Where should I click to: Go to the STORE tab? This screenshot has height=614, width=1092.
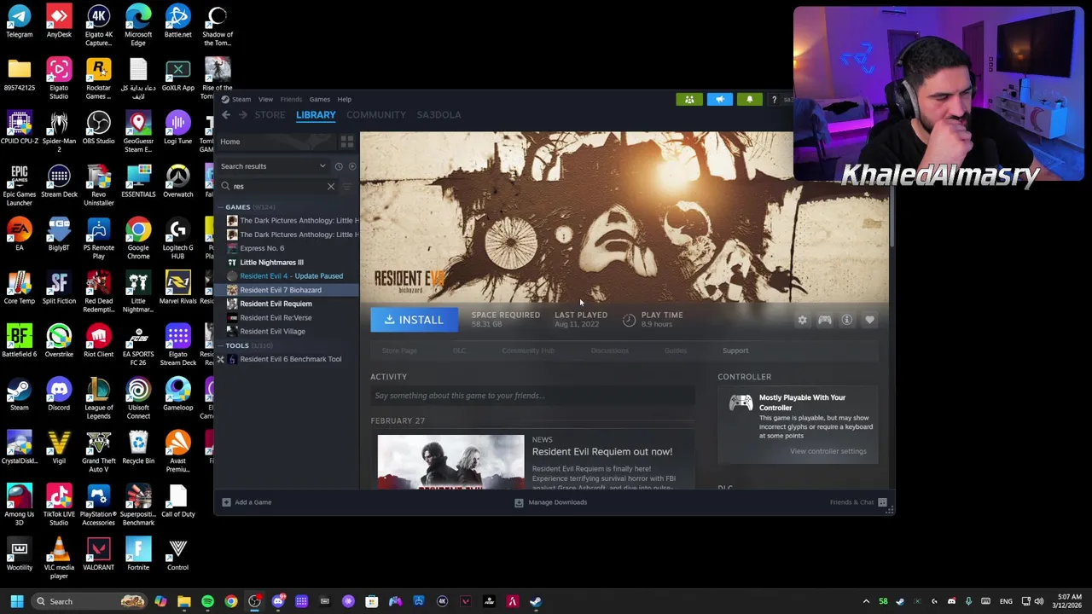(x=270, y=115)
